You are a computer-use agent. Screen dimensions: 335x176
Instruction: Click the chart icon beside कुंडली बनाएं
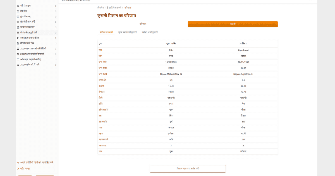click(x=18, y=16)
